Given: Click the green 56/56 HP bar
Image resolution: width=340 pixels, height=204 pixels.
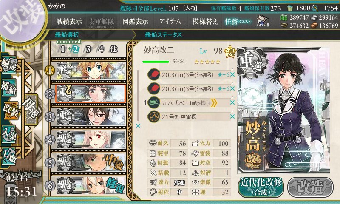Looking at the screenshot, I should (x=156, y=62).
